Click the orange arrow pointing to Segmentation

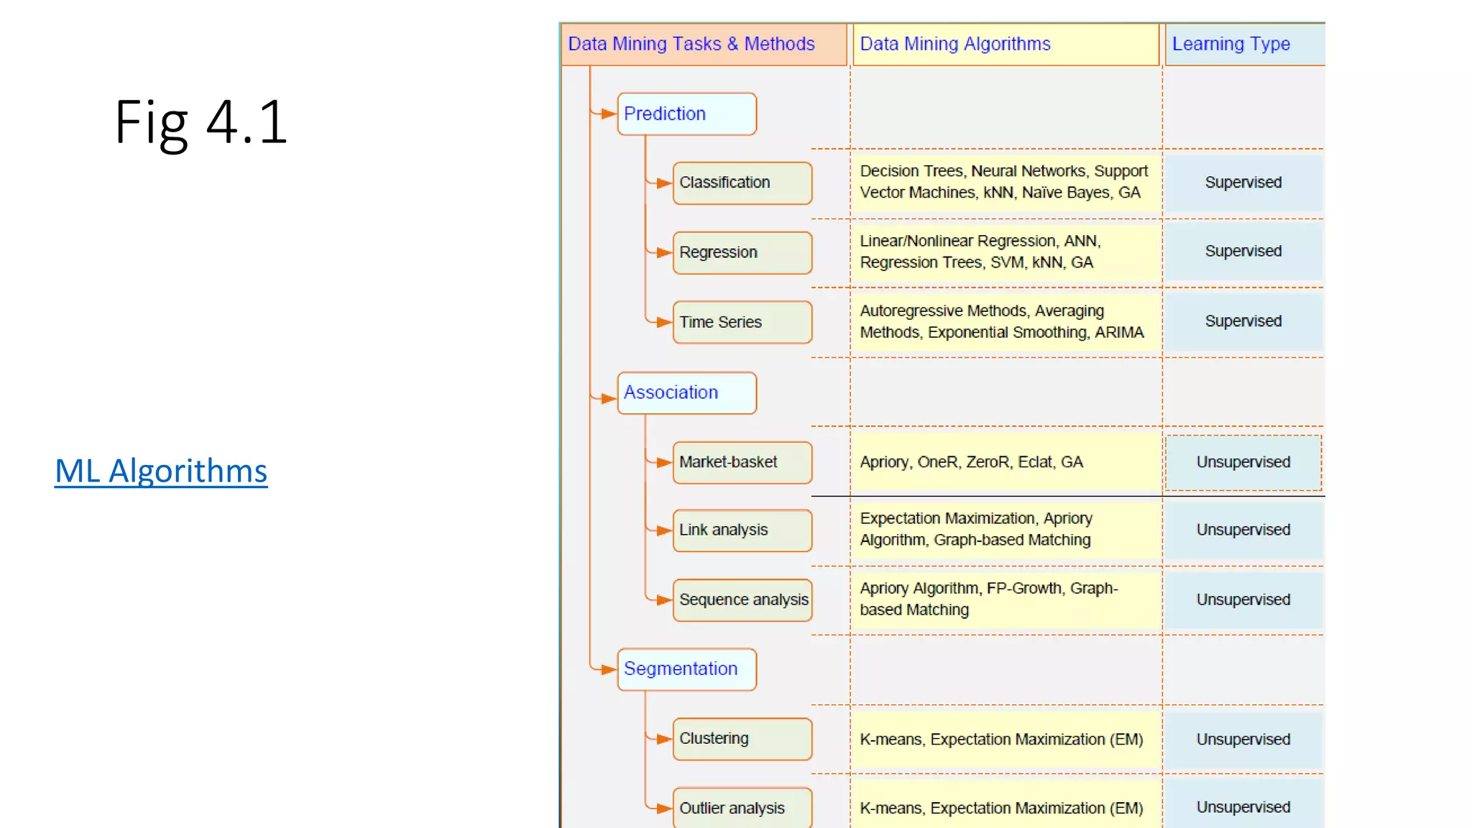pyautogui.click(x=608, y=669)
